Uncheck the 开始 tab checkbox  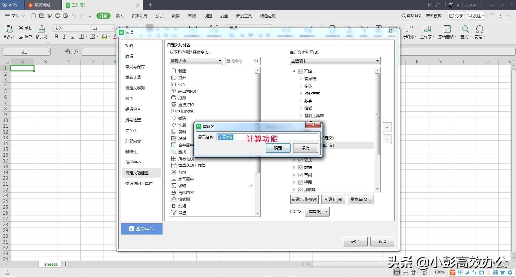[x=301, y=71]
